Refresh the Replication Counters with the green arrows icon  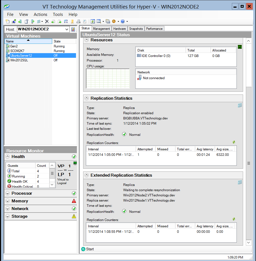click(x=234, y=142)
